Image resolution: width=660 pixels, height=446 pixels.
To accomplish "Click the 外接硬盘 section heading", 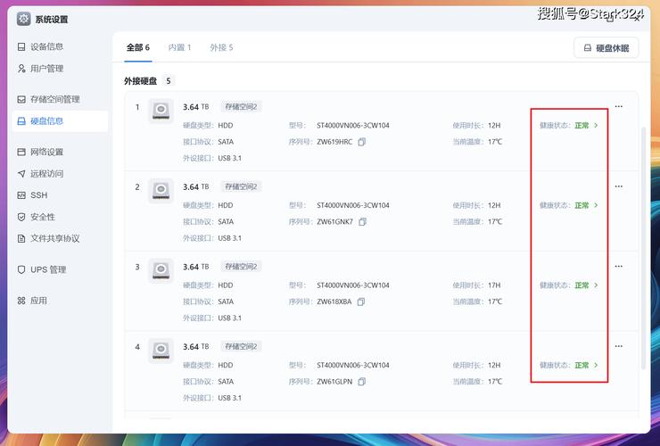I will point(141,81).
